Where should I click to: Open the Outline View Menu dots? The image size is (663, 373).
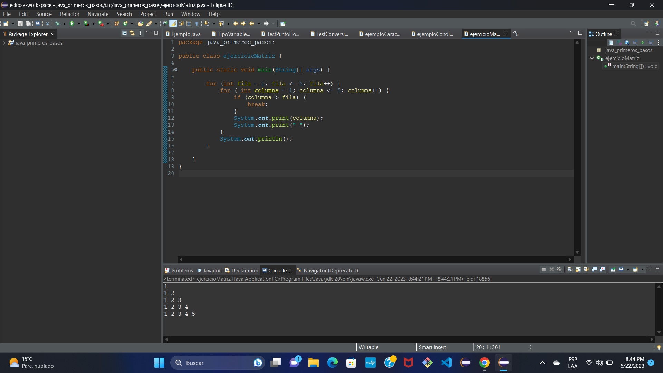pos(659,42)
